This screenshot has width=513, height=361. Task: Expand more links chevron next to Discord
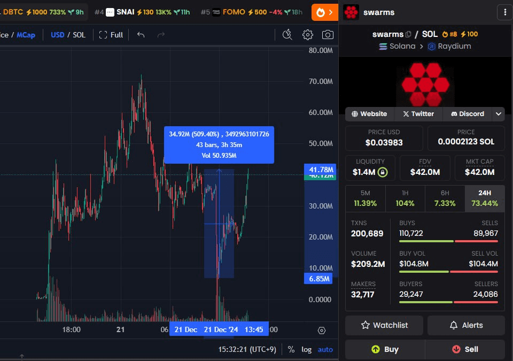[498, 114]
